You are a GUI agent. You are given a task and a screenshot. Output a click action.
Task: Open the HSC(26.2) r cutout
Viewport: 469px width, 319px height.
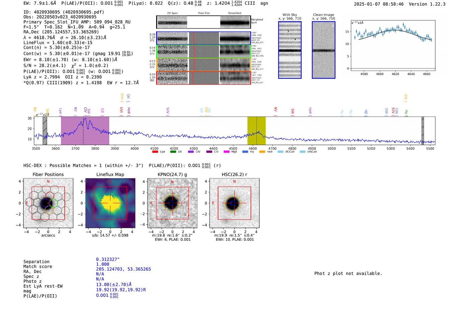coord(234,203)
